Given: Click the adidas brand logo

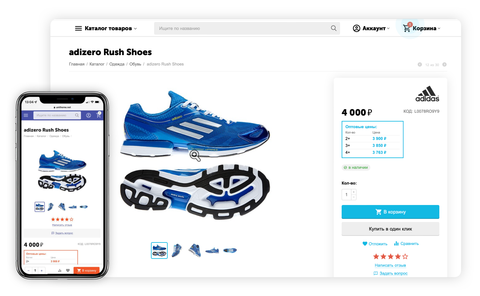Looking at the screenshot, I should (427, 94).
